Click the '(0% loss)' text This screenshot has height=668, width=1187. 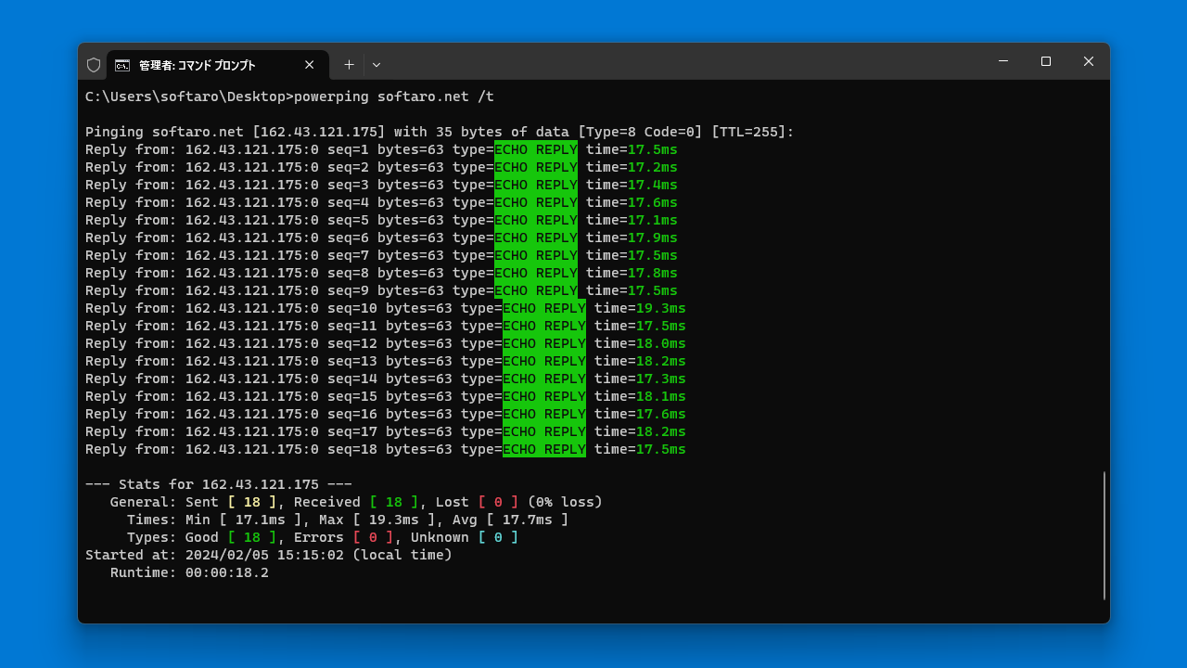[x=565, y=502]
